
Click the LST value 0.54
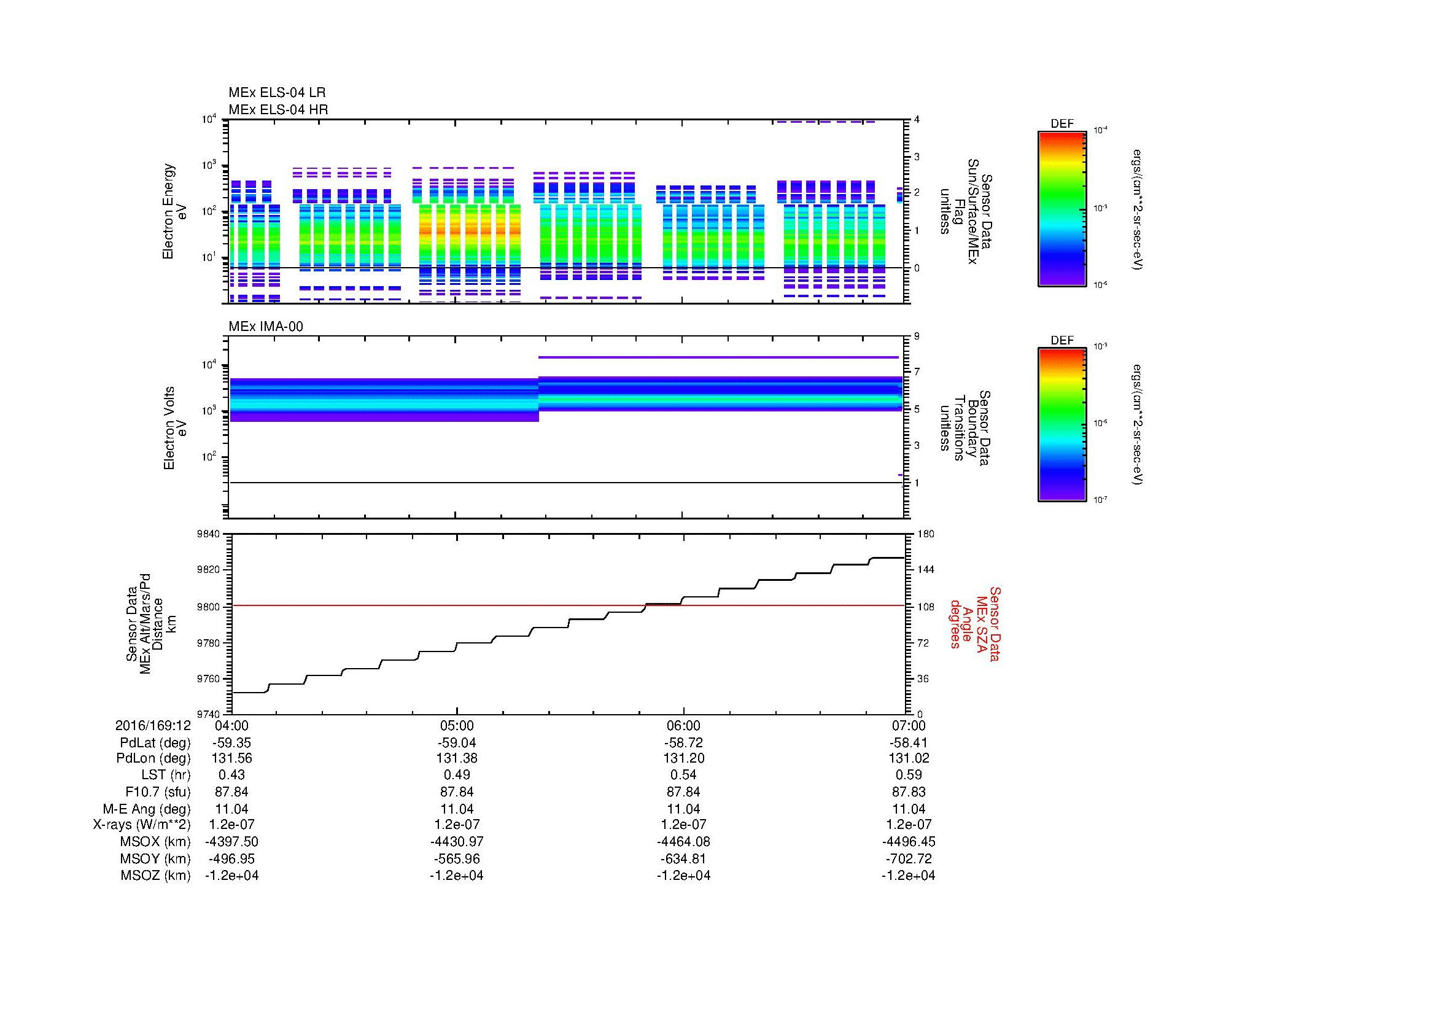pyautogui.click(x=683, y=775)
